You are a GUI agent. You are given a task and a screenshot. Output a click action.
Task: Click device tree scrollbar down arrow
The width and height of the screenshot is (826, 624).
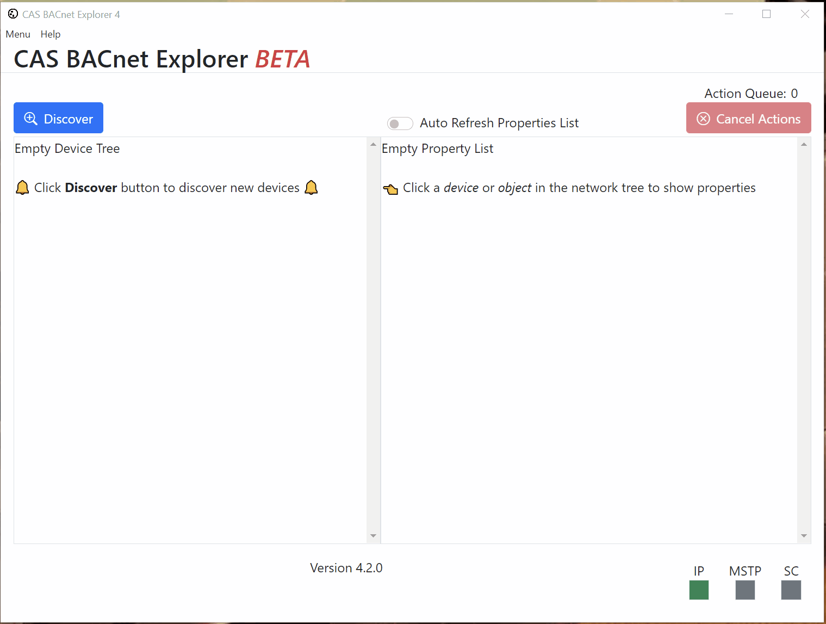[x=373, y=536]
